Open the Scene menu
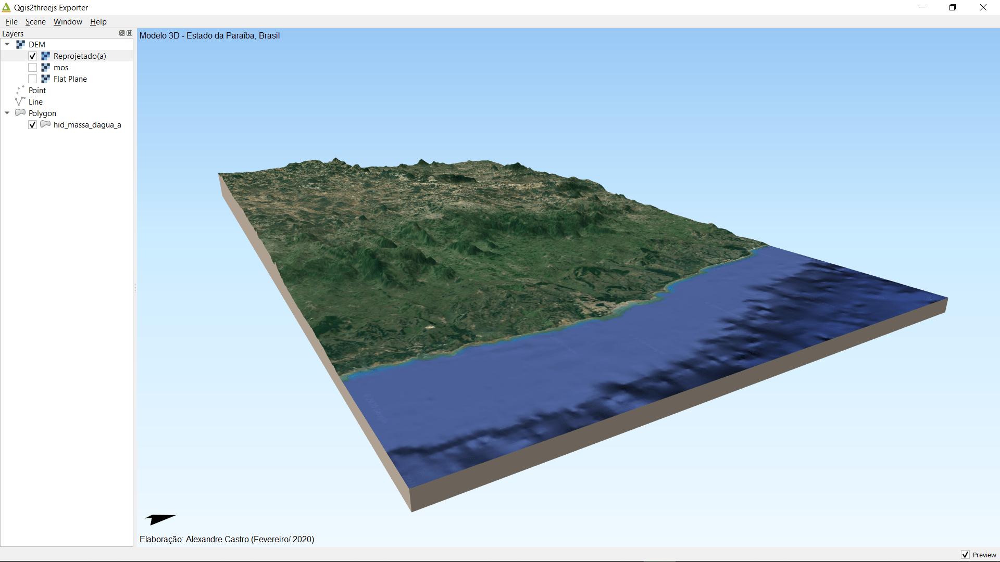The image size is (1000, 562). 35,21
